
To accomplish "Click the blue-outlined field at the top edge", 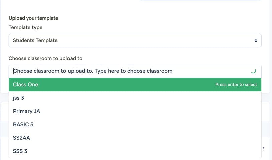I will [x=200, y=1].
